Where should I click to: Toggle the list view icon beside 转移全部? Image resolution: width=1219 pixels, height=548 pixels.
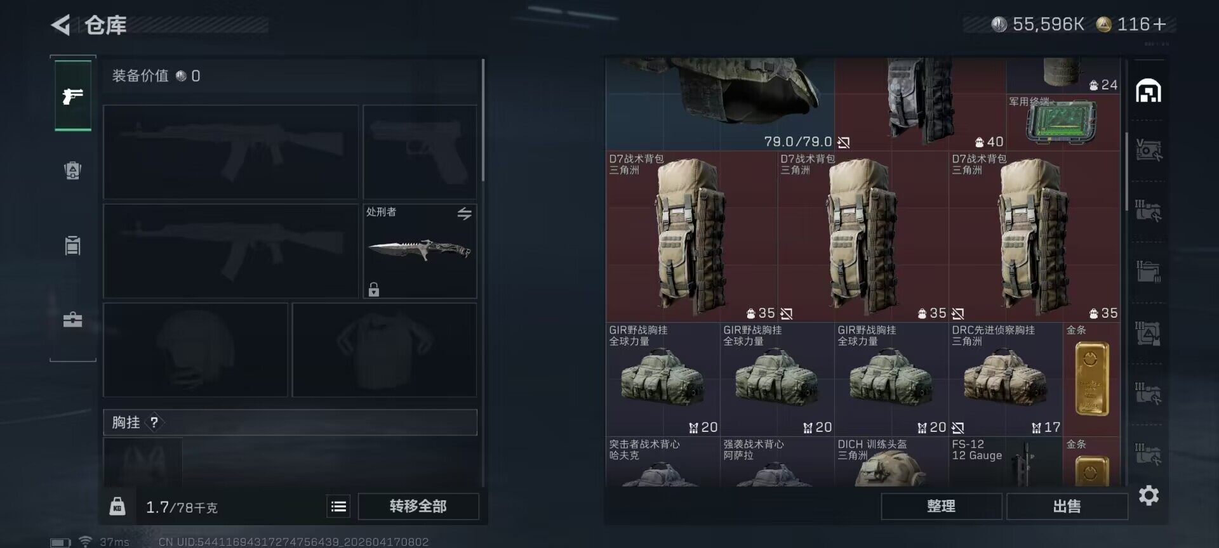point(338,506)
